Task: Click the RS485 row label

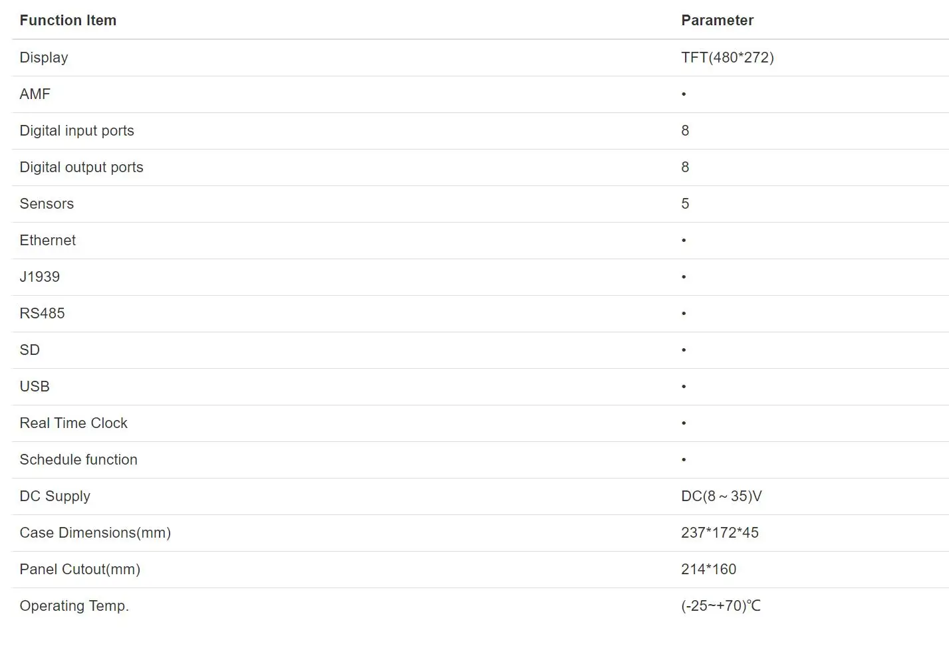Action: 43,314
